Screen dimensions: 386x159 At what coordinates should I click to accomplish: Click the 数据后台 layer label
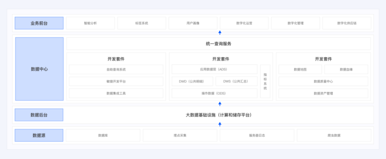pos(39,115)
